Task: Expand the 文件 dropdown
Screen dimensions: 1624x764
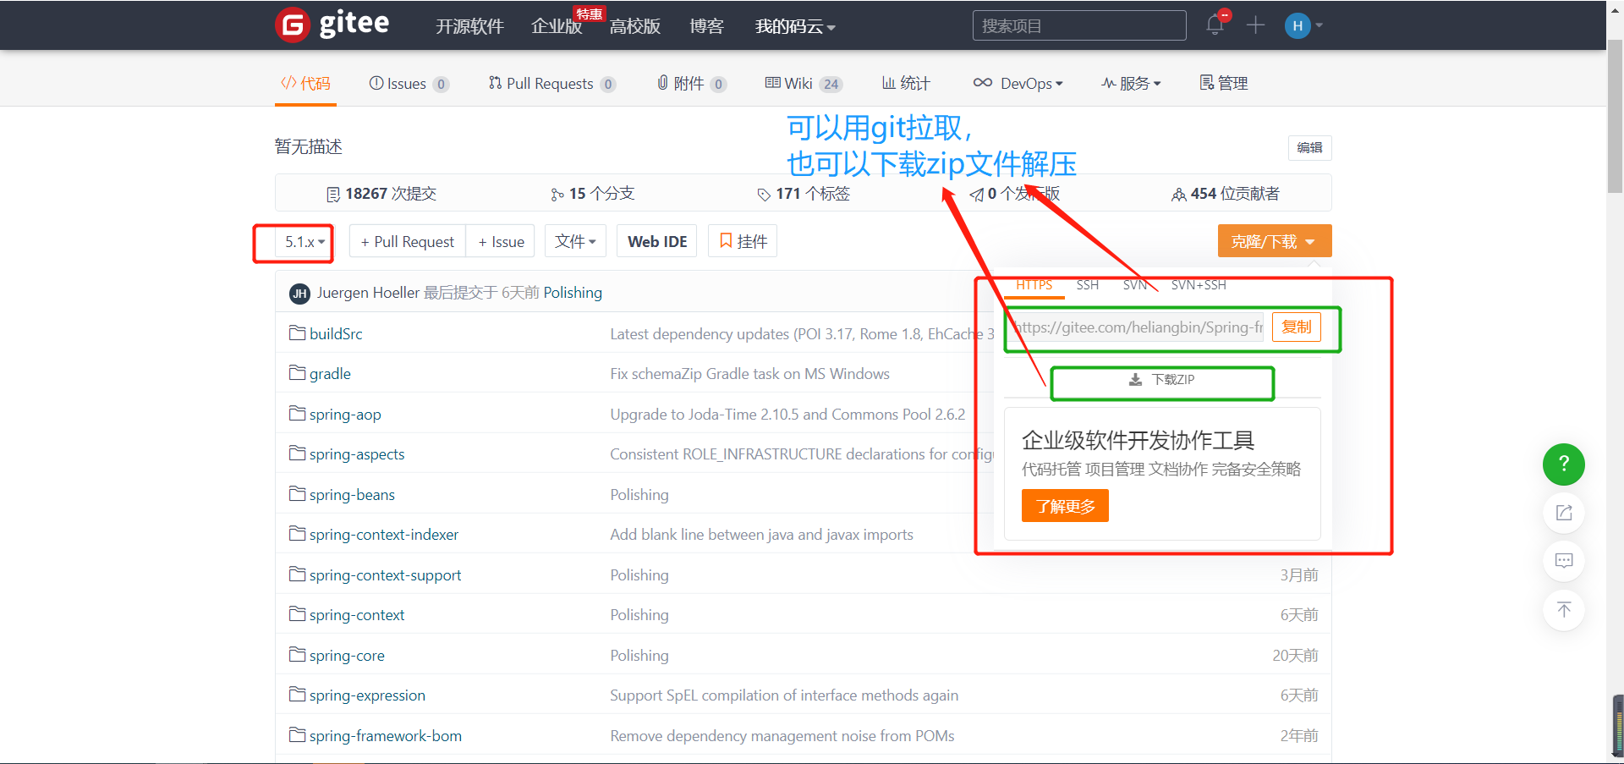Action: coord(575,242)
